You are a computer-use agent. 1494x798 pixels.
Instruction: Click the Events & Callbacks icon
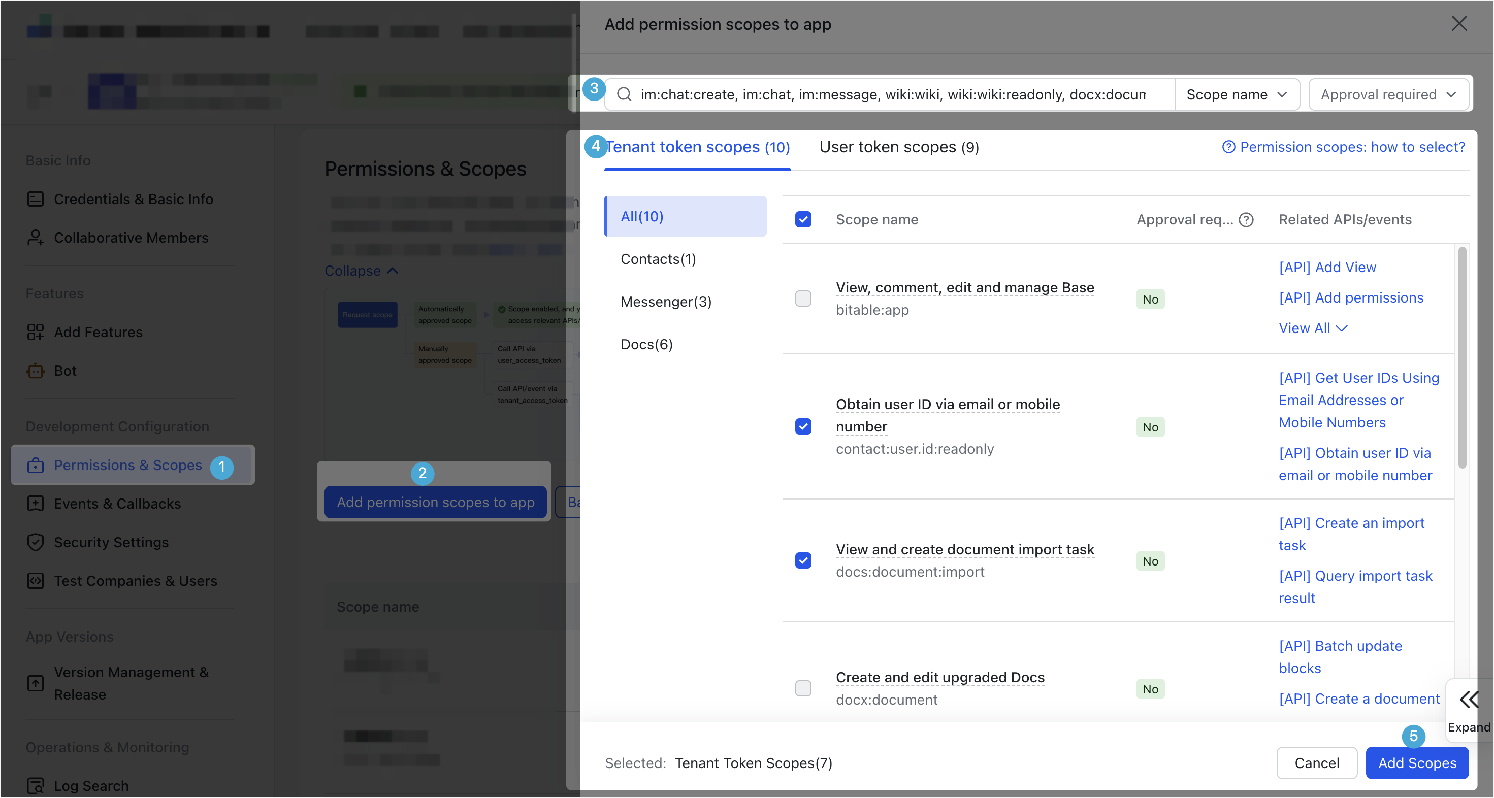36,504
